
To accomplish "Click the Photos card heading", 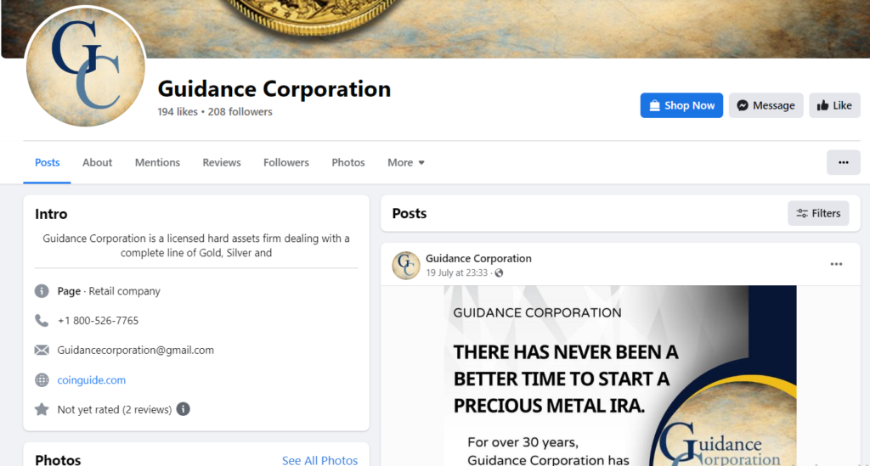I will point(58,460).
